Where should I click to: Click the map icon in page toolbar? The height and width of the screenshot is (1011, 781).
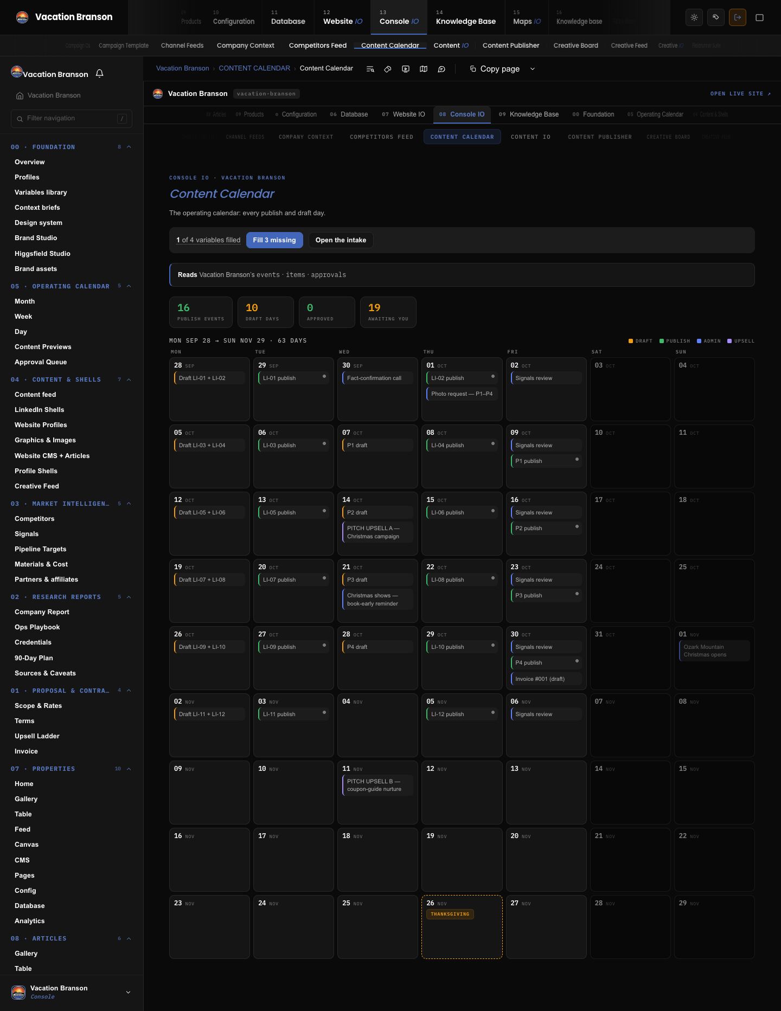[424, 69]
